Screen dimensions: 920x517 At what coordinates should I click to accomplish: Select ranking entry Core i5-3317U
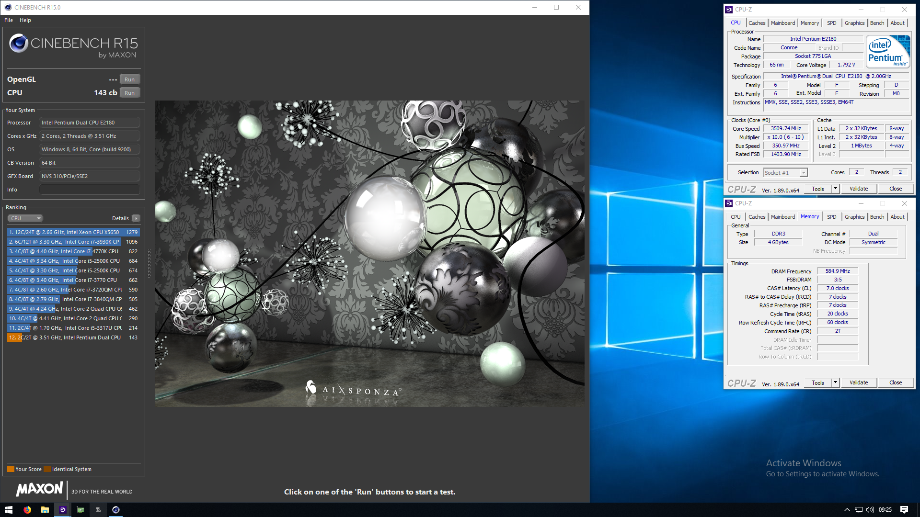click(x=73, y=328)
